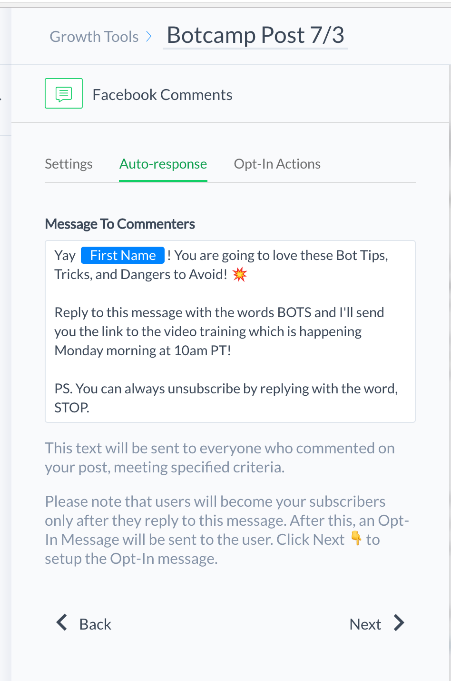The width and height of the screenshot is (451, 681).
Task: Open the Settings tab
Action: (69, 164)
